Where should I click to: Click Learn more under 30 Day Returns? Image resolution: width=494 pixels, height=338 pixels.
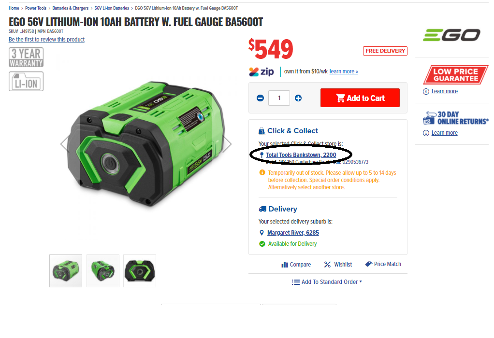(444, 133)
